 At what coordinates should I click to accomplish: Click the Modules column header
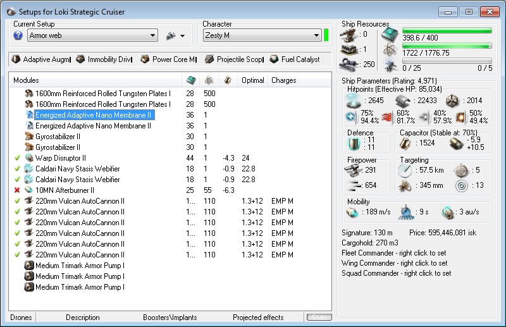click(x=96, y=80)
